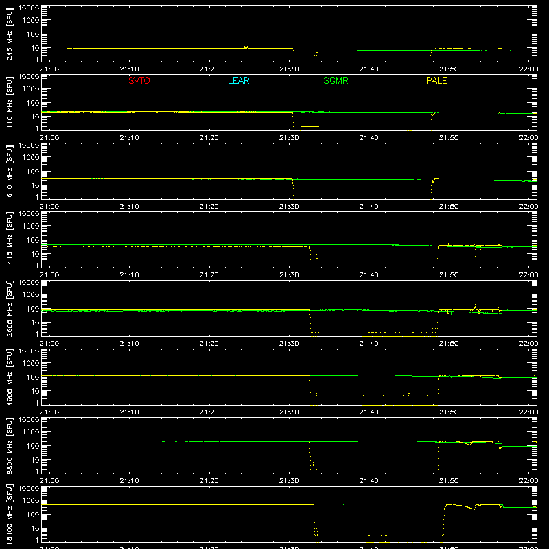Click the red SVTO station legend label

139,80
